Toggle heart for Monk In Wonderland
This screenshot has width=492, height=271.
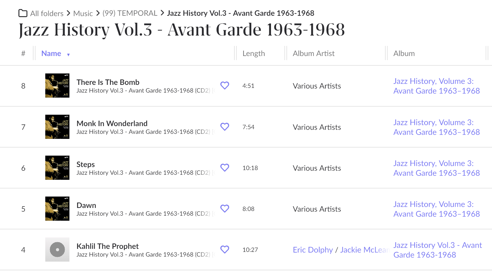click(x=225, y=127)
